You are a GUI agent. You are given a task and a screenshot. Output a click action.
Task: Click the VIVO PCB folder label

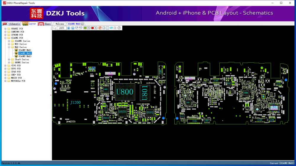pos(16,66)
